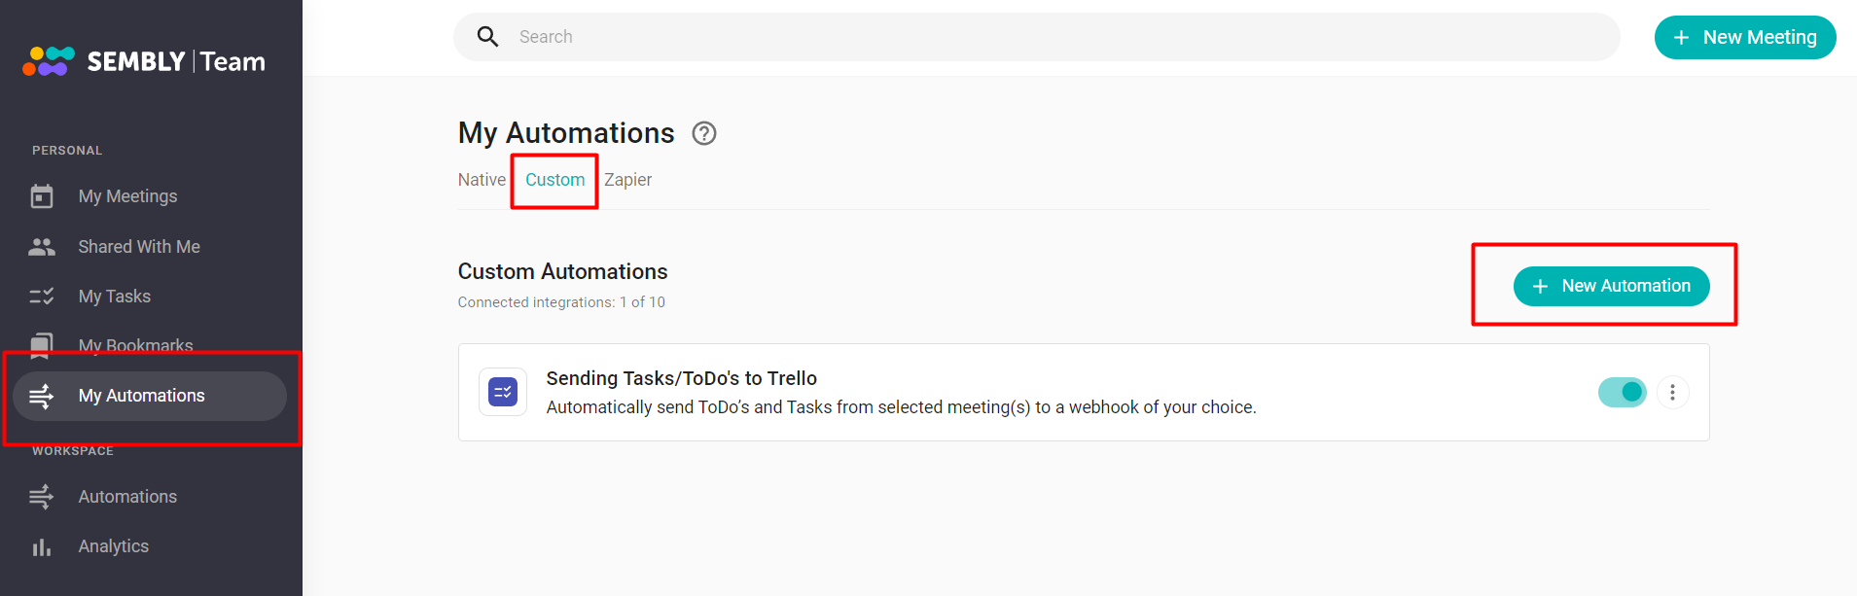
Task: Click the Shared With Me people icon
Action: point(42,247)
